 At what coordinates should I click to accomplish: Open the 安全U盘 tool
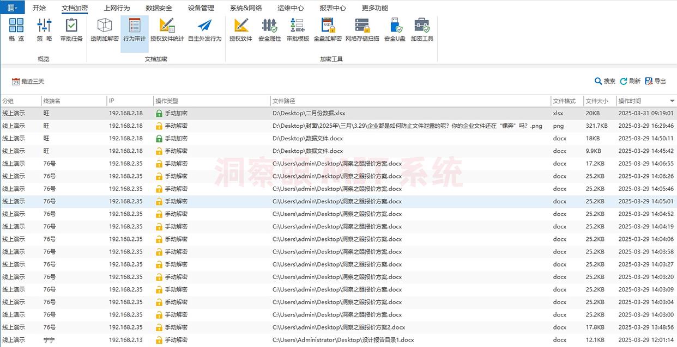coord(395,30)
